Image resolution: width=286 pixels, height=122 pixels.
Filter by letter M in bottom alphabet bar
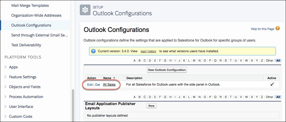pyautogui.click(x=194, y=97)
